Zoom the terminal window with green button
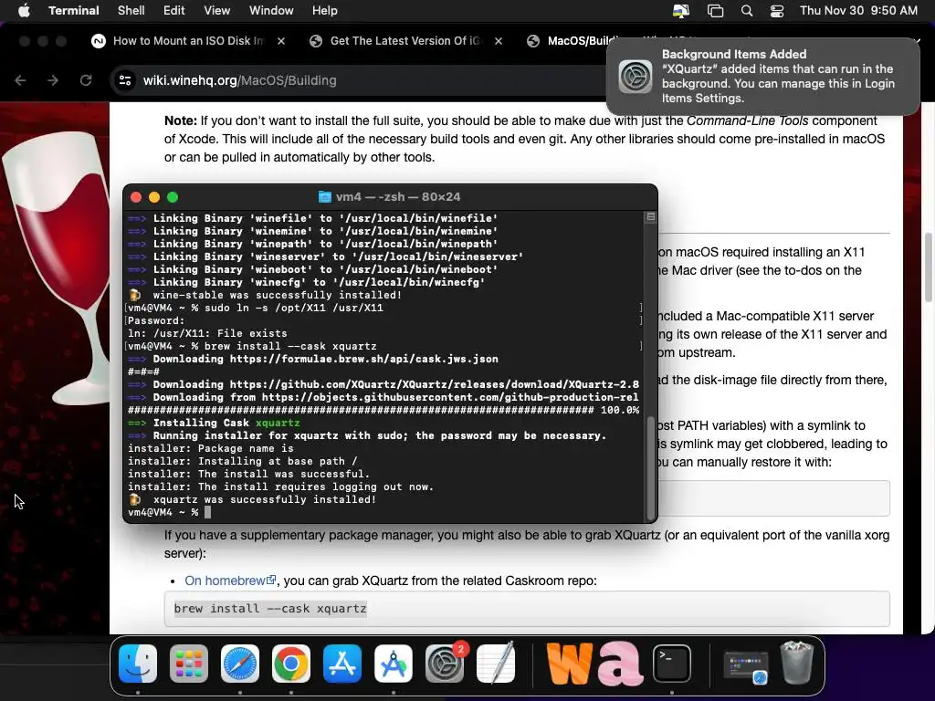 [173, 197]
